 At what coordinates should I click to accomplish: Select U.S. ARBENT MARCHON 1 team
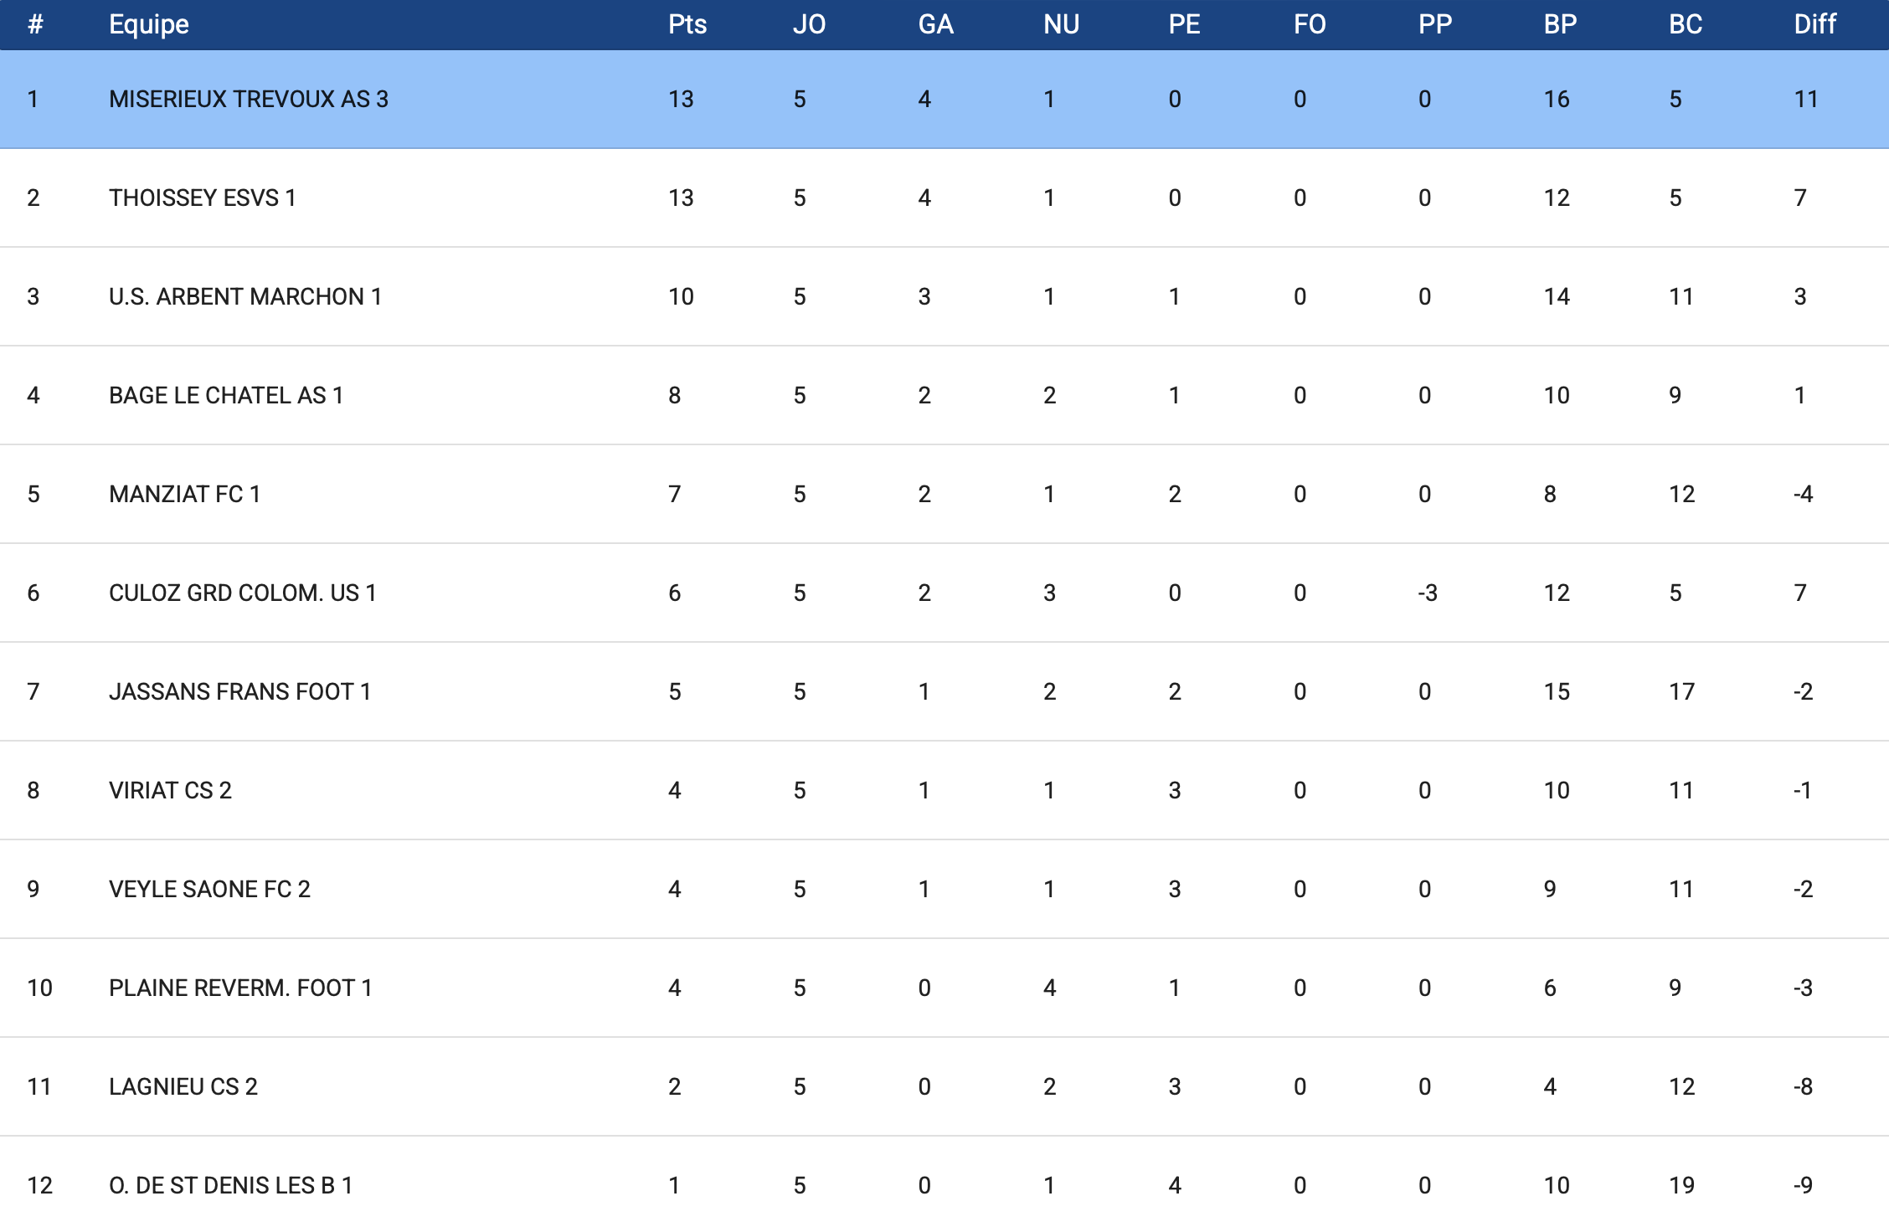[x=245, y=297]
